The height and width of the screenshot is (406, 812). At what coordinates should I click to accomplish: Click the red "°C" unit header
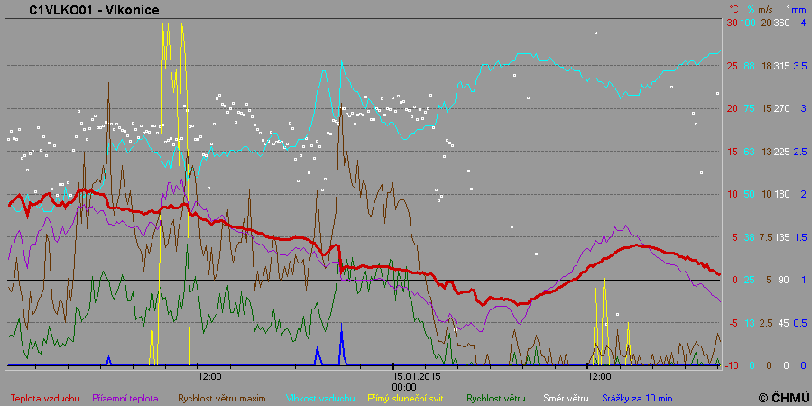(x=732, y=9)
